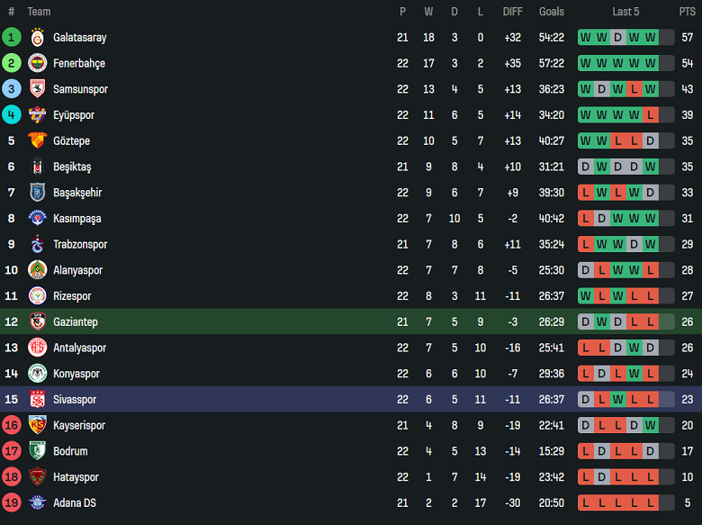Sort standings by DIFF column header
The height and width of the screenshot is (525, 702).
click(512, 12)
